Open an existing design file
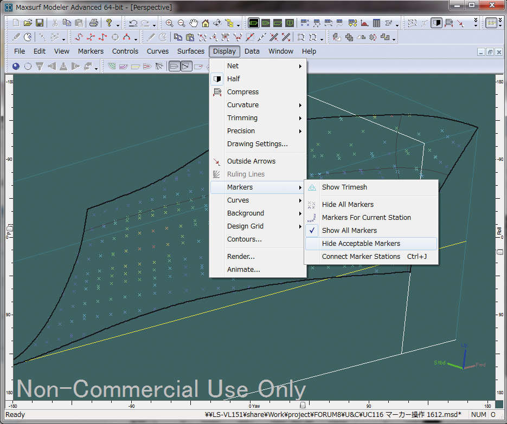The image size is (507, 424). point(28,23)
